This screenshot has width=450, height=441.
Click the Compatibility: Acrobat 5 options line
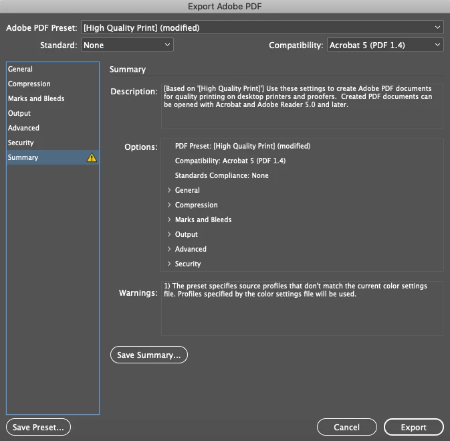230,161
